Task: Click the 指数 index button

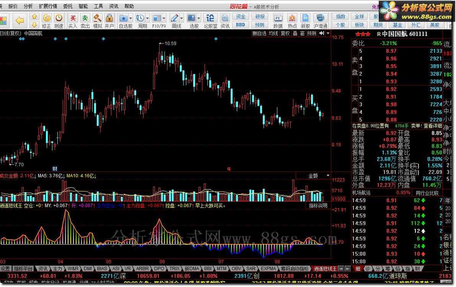Action: (x=340, y=16)
